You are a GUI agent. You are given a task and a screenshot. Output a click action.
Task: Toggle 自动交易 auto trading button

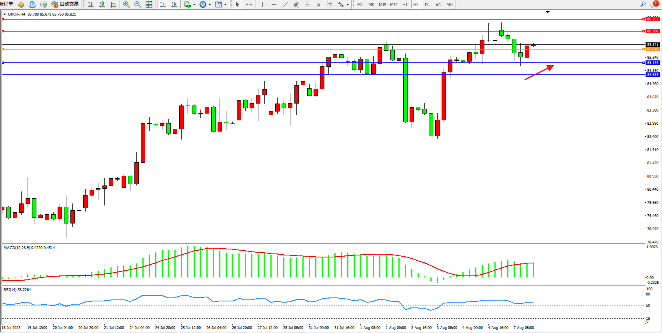pos(65,4)
